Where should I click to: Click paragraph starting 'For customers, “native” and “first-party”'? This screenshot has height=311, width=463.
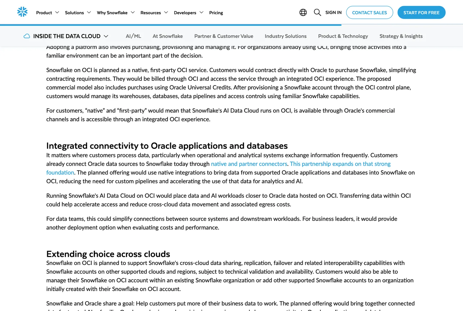coord(221,115)
